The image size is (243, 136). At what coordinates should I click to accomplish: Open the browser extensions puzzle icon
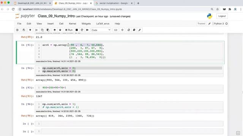[x=230, y=9]
